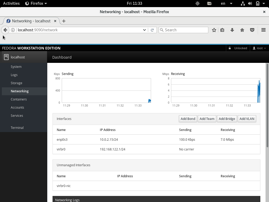Open a new browser tab

coord(64,21)
